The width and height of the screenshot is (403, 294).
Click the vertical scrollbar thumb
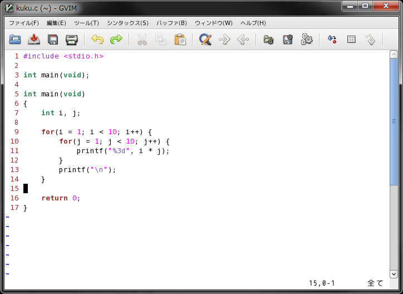tap(394, 121)
